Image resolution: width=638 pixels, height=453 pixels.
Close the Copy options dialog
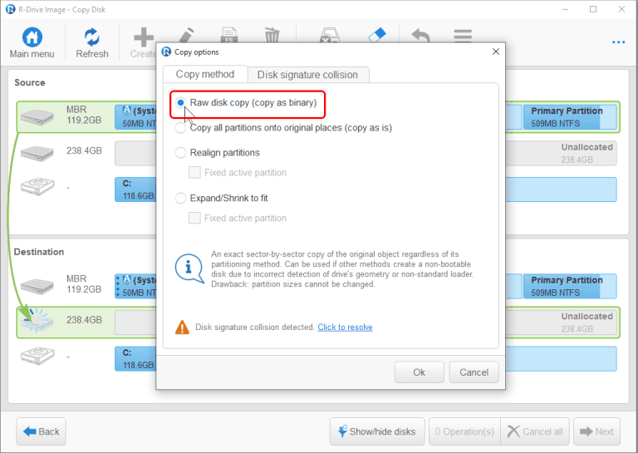(x=496, y=52)
